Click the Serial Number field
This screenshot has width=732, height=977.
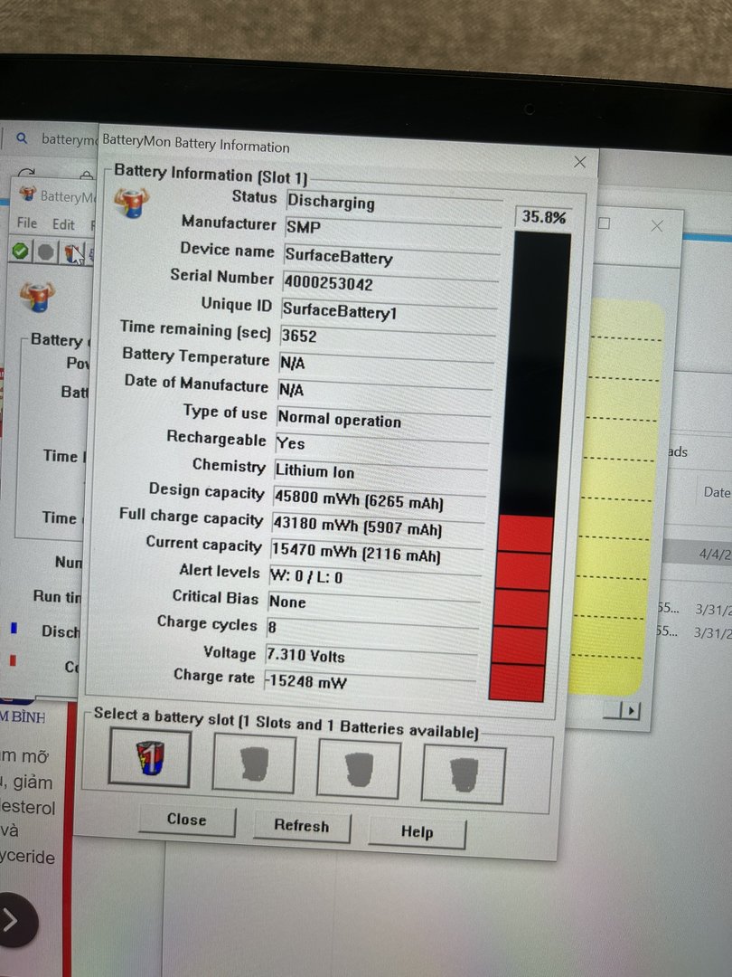(x=390, y=284)
